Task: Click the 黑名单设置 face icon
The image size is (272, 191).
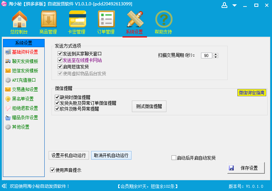Action: pos(8,99)
